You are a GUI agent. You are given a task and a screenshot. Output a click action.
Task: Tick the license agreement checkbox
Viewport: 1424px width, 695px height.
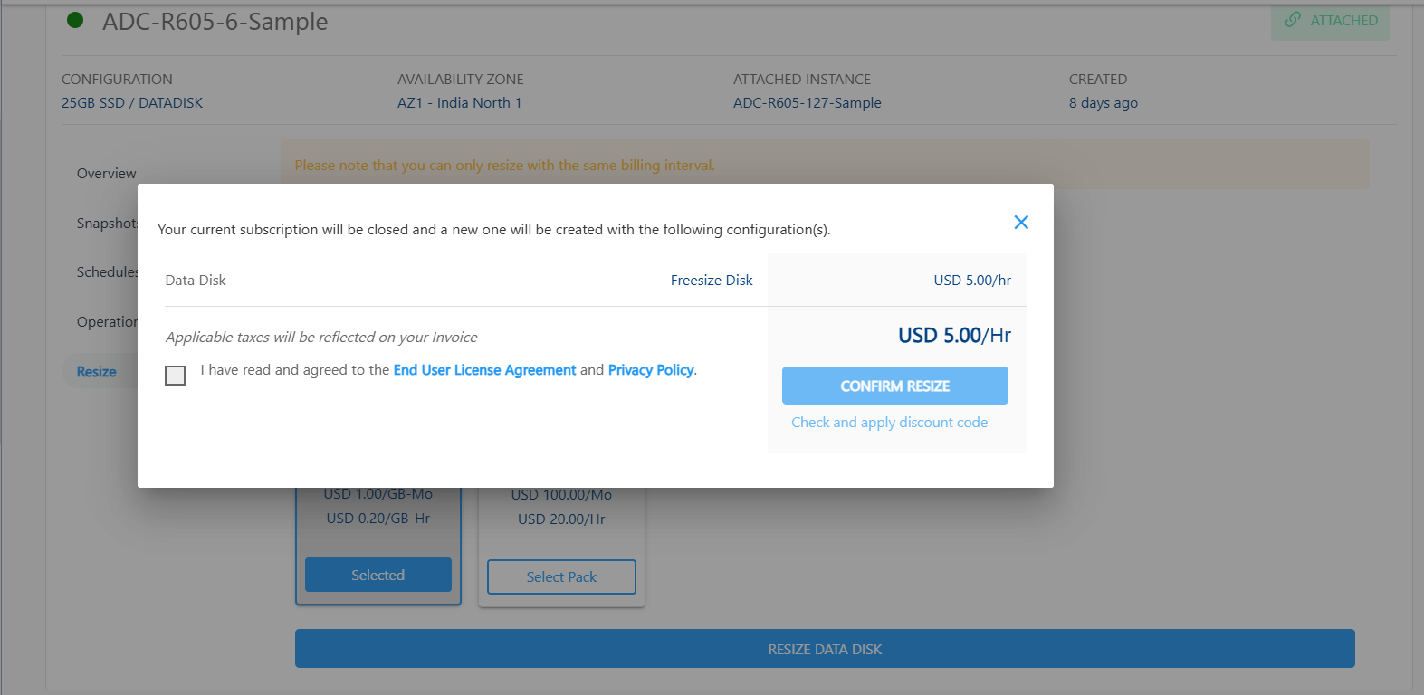pos(176,375)
